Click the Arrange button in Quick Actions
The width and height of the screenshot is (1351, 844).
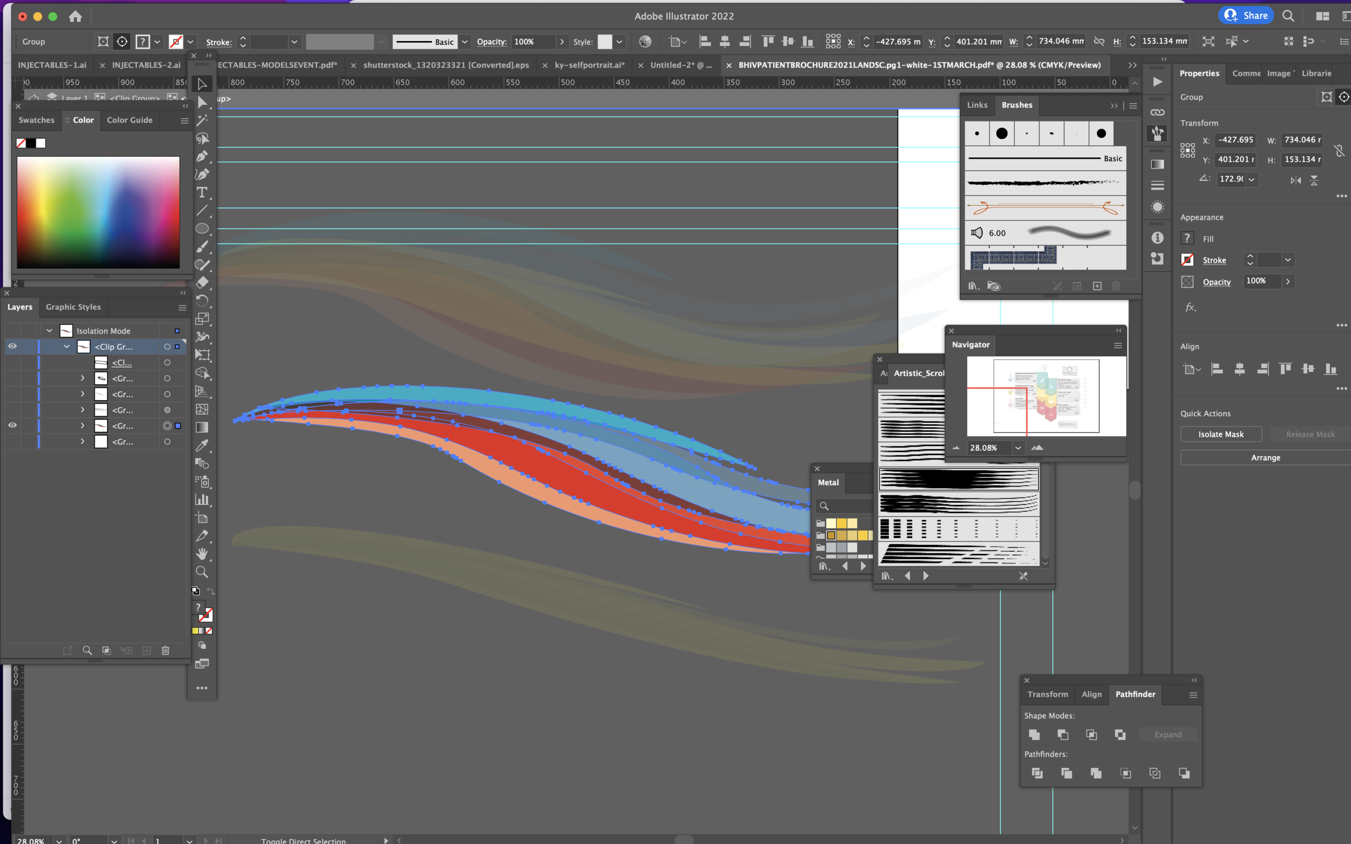coord(1265,458)
